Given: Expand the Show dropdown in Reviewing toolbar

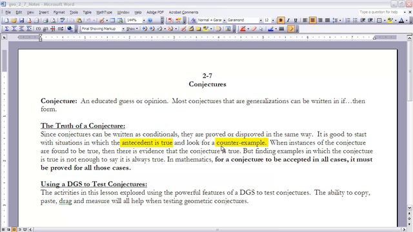Looking at the screenshot, I should point(132,28).
